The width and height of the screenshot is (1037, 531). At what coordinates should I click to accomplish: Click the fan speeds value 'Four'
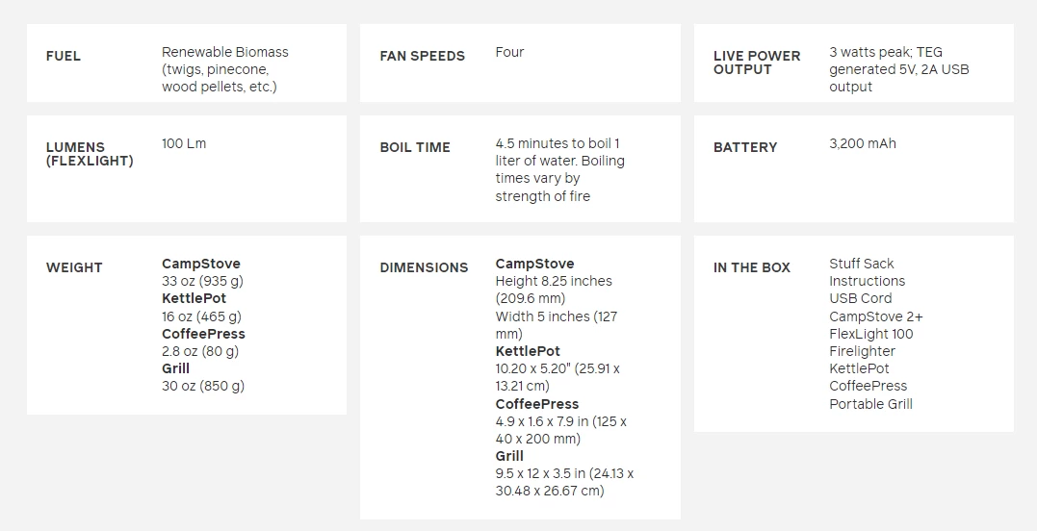coord(509,52)
